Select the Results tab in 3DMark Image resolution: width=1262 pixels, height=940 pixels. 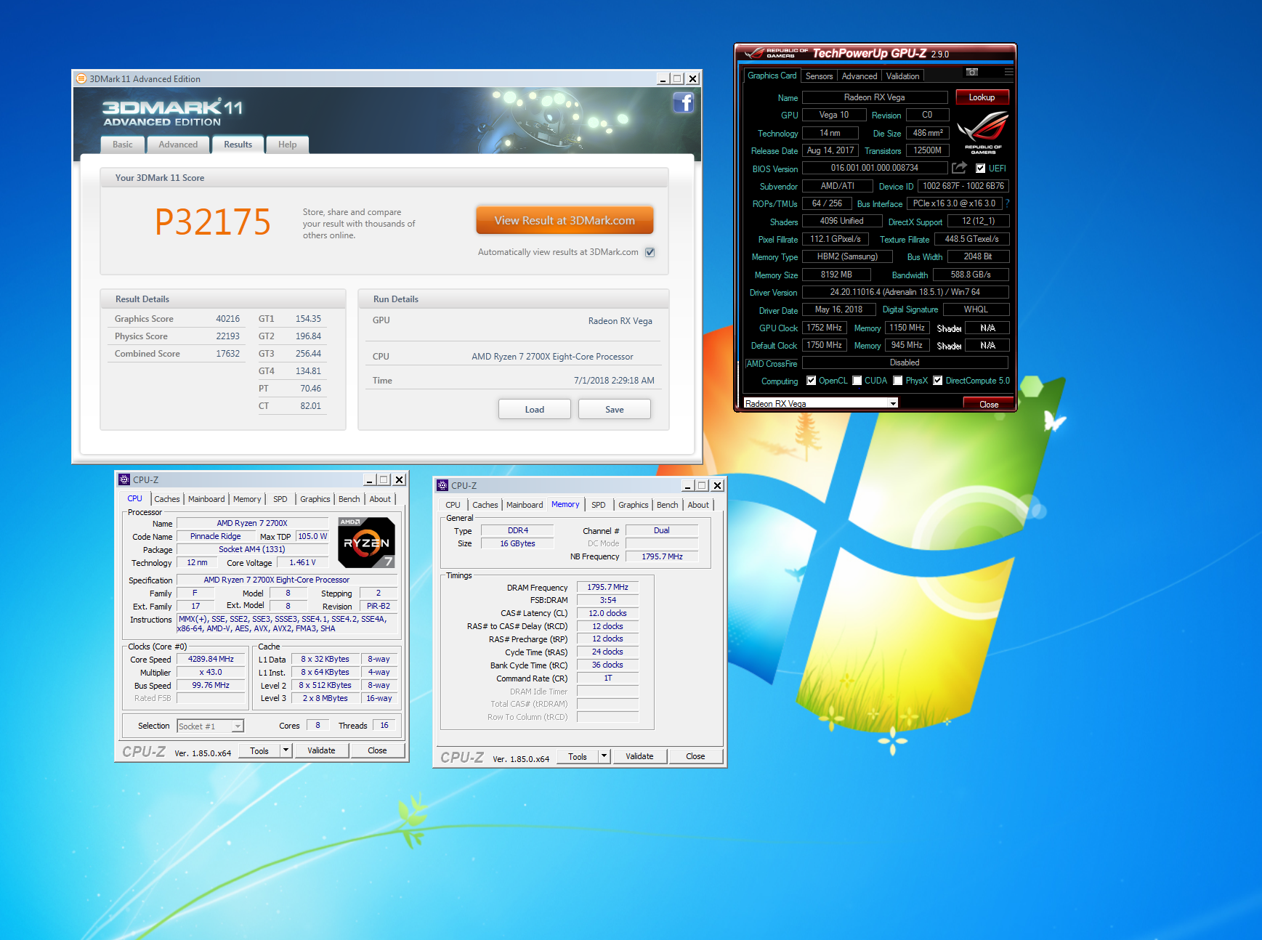238,145
